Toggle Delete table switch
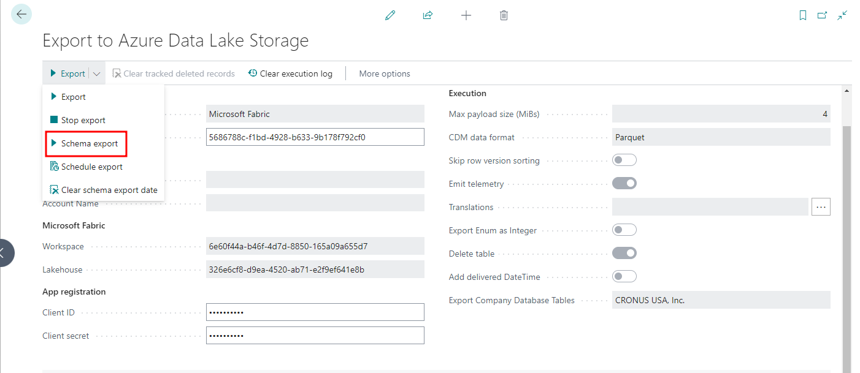Viewport: 860px width, 373px height. click(624, 254)
